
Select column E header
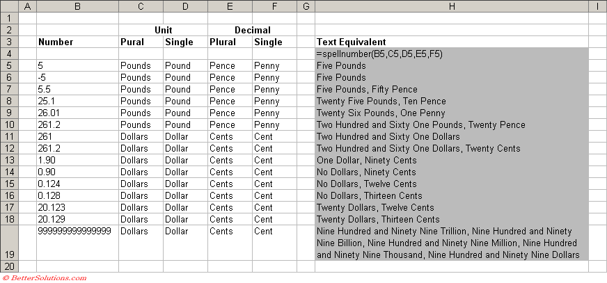230,6
